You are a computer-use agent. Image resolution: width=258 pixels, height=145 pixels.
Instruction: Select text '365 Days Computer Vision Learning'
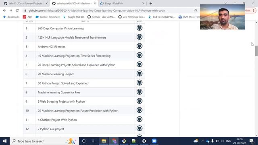tap(61, 29)
